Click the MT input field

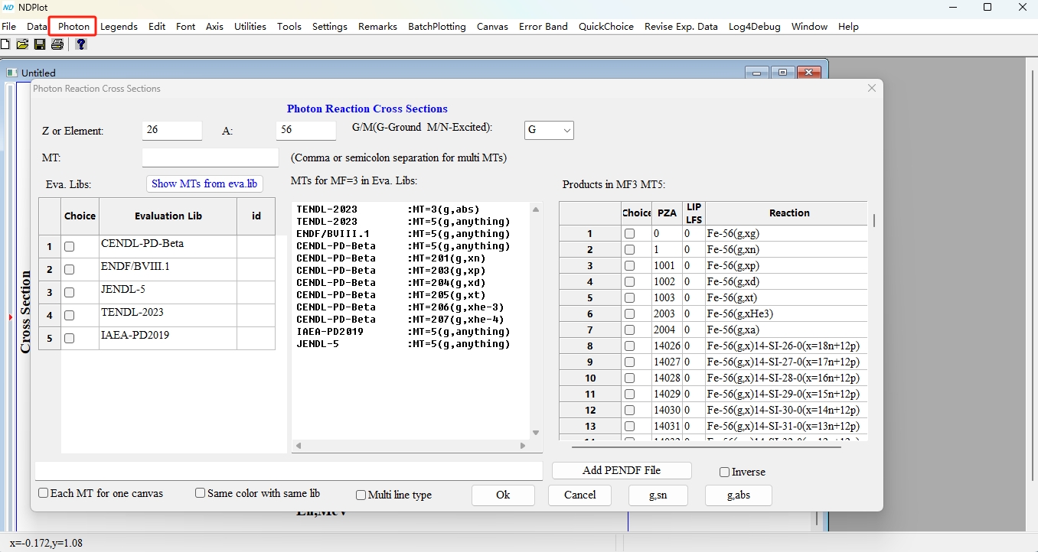click(211, 157)
